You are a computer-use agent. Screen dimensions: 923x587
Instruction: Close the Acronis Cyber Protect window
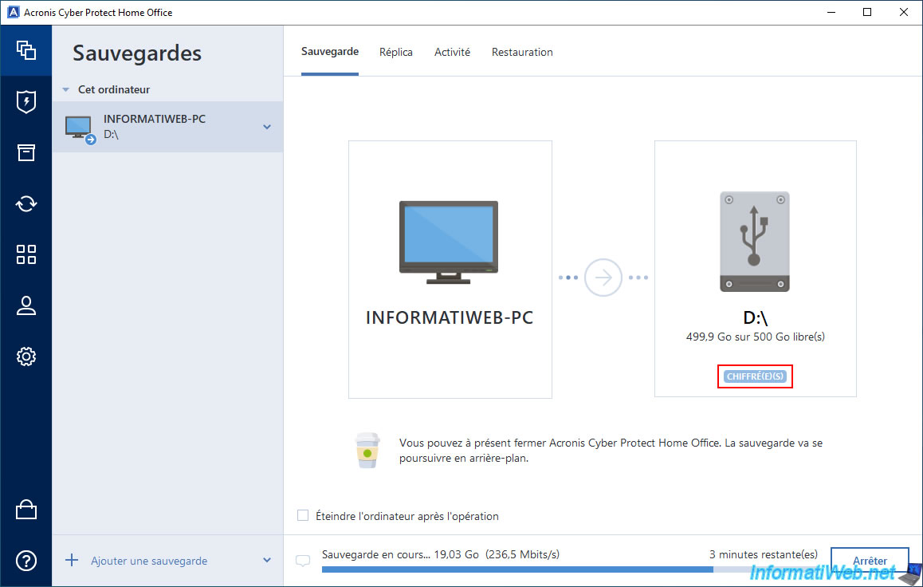click(x=904, y=13)
